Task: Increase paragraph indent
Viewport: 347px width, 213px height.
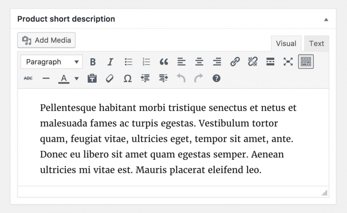Action: 163,78
